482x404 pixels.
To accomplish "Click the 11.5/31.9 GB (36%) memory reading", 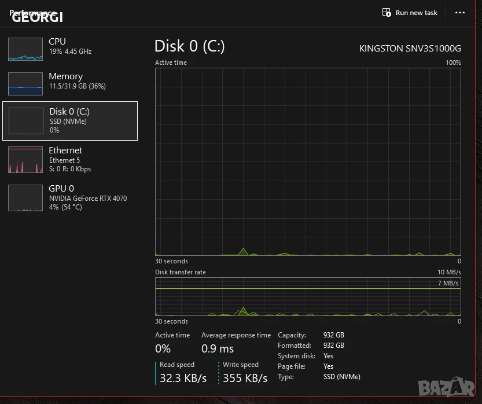I will [x=78, y=86].
